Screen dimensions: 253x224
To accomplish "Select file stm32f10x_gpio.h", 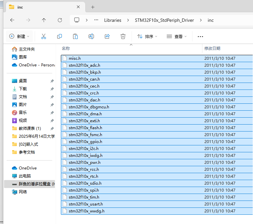I will point(157,141).
